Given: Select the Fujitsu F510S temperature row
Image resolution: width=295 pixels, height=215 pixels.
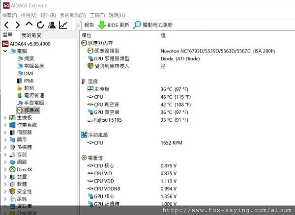Looking at the screenshot, I should click(138, 120).
